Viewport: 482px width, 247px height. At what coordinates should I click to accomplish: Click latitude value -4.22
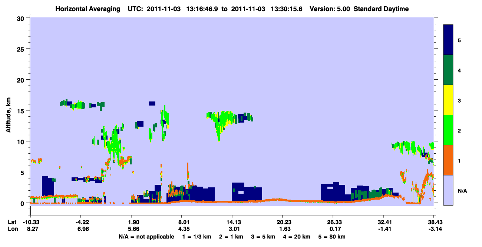[x=81, y=222]
